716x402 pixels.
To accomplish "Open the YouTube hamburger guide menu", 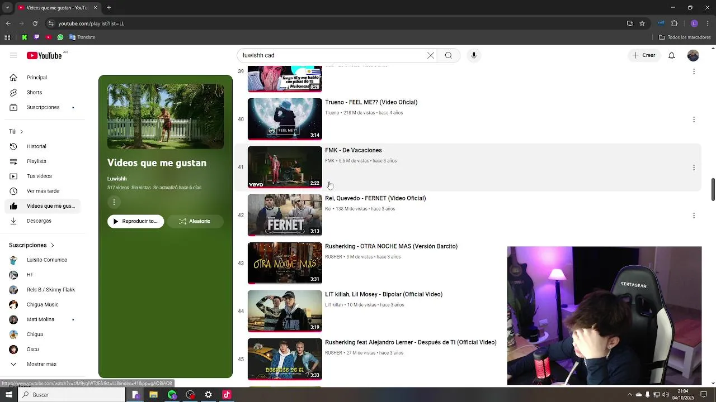I will click(13, 55).
